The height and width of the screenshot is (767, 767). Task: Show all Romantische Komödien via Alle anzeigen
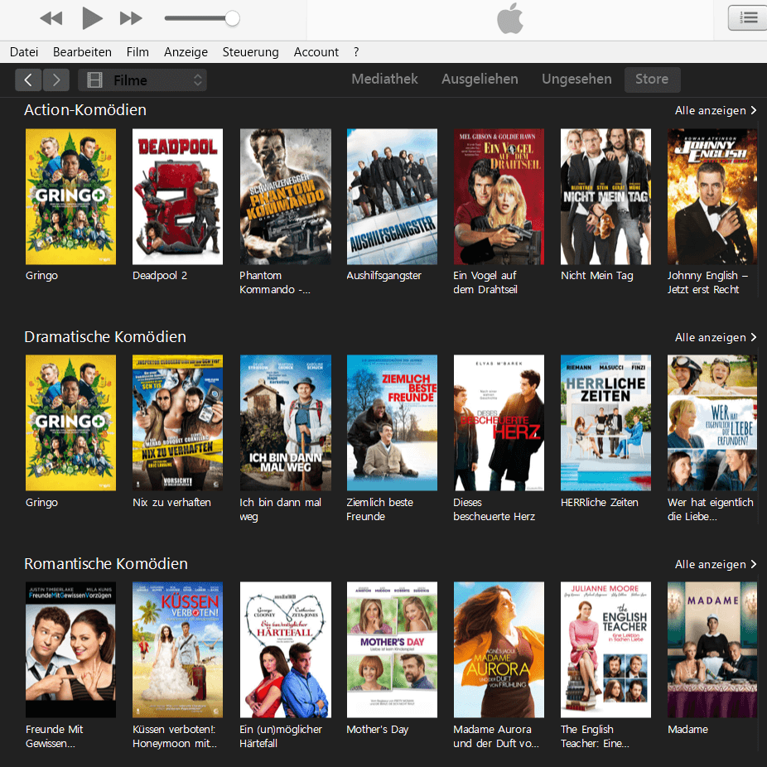716,565
